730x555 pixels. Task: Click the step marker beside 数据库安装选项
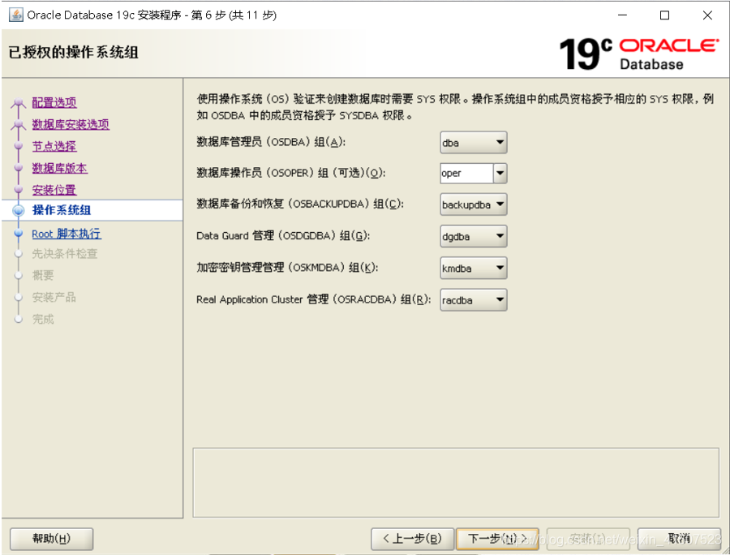[x=18, y=124]
